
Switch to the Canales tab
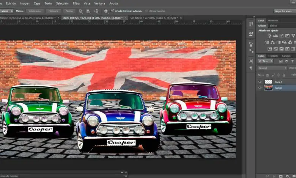pyautogui.click(x=286, y=56)
